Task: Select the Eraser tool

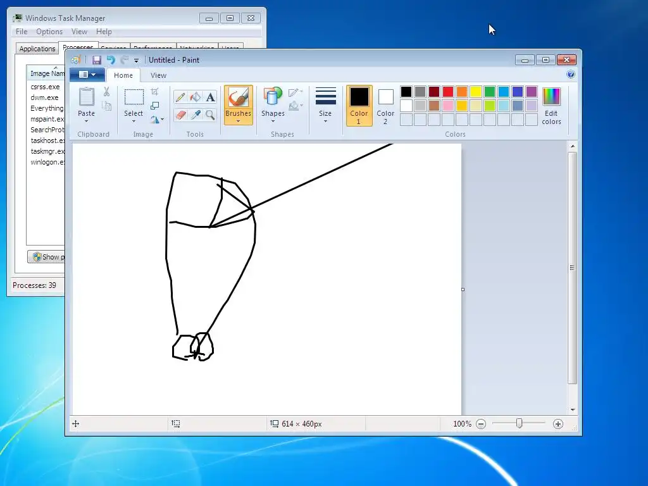Action: (180, 115)
